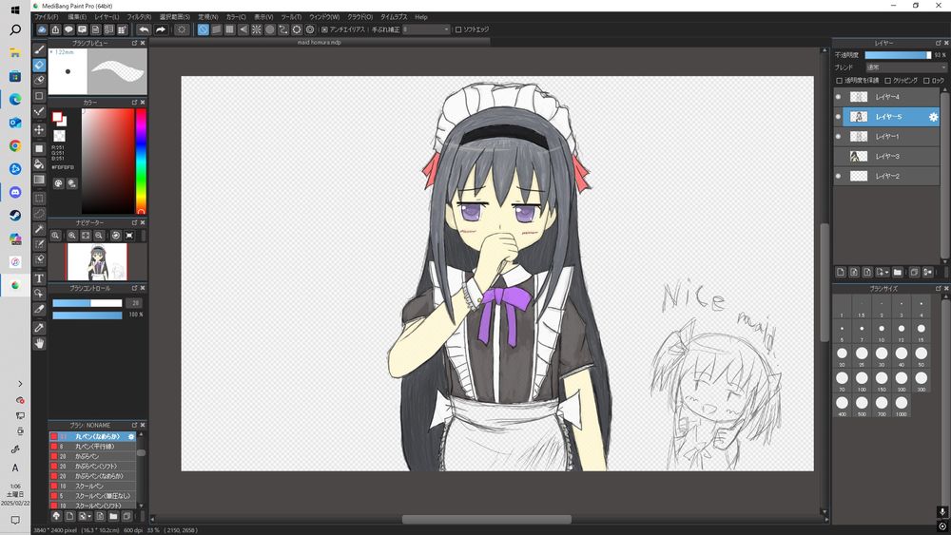
Task: Click the horizontal canvas scrollbar
Action: point(487,519)
